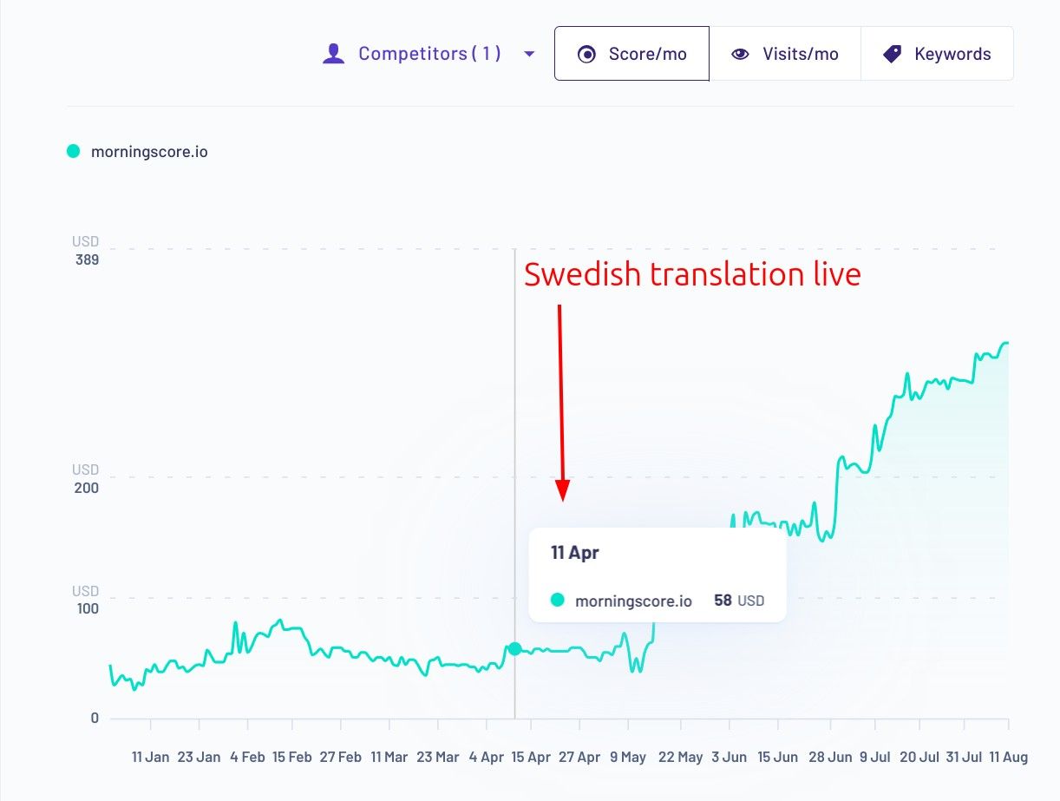Click the Swedish translation live annotation
Viewport: 1060px width, 801px height.
pos(692,274)
